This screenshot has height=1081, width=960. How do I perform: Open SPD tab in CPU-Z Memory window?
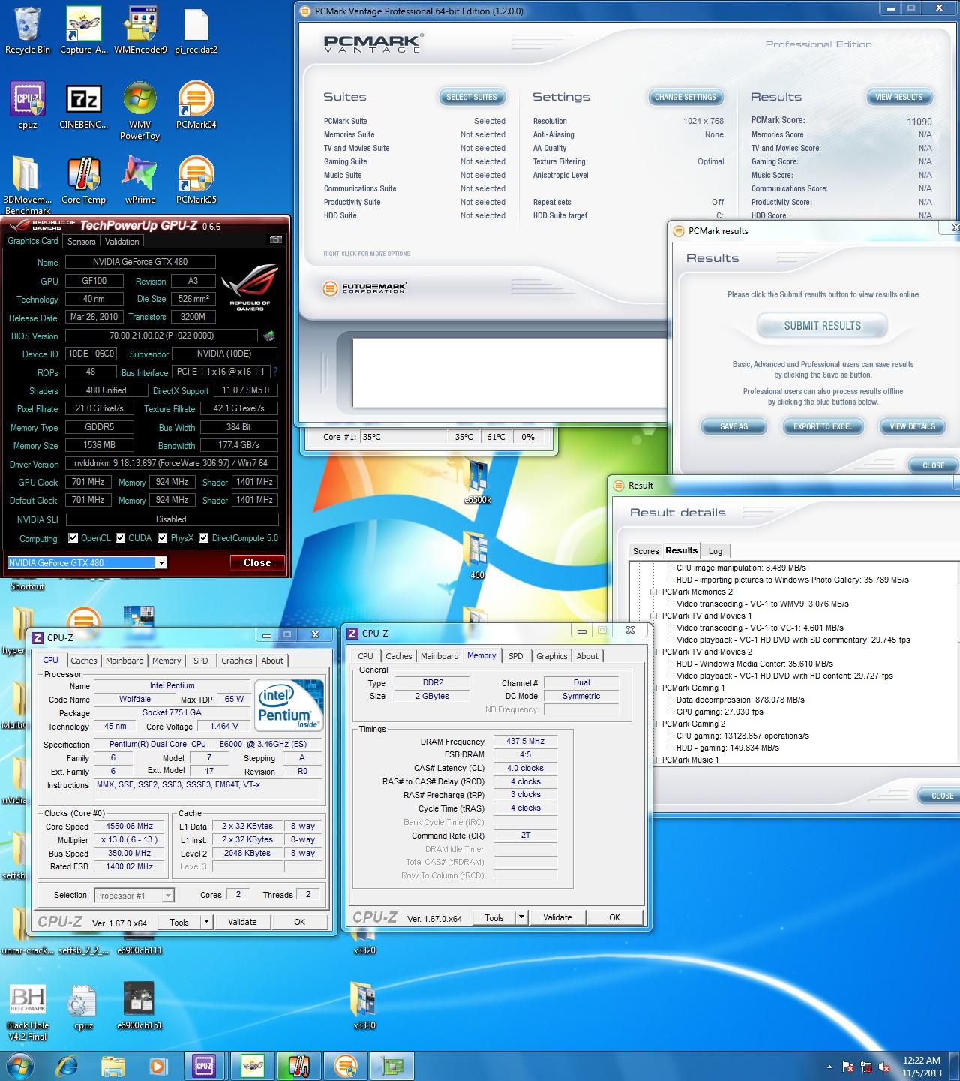pos(516,656)
